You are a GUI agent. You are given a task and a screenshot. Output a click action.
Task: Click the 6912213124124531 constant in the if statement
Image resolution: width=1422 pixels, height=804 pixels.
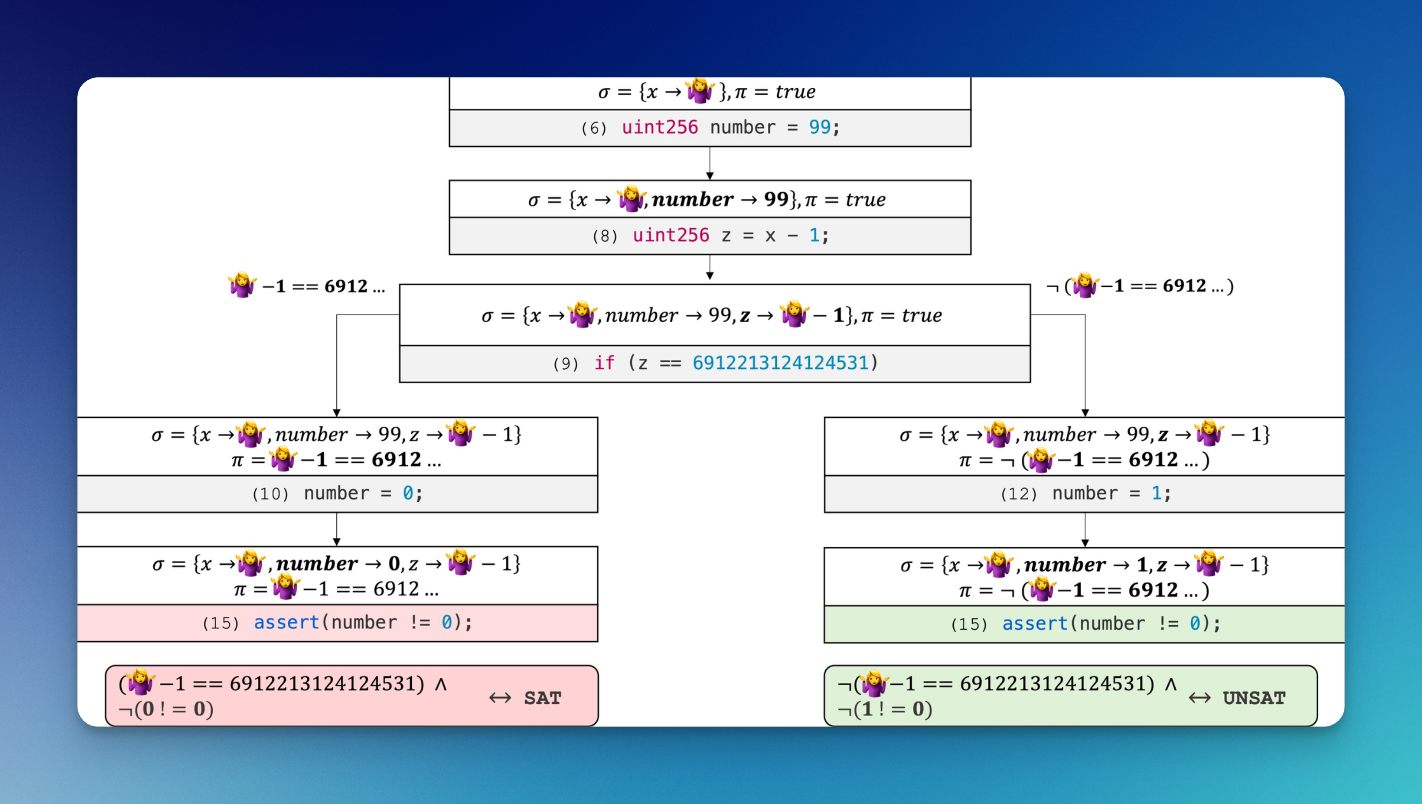(780, 363)
